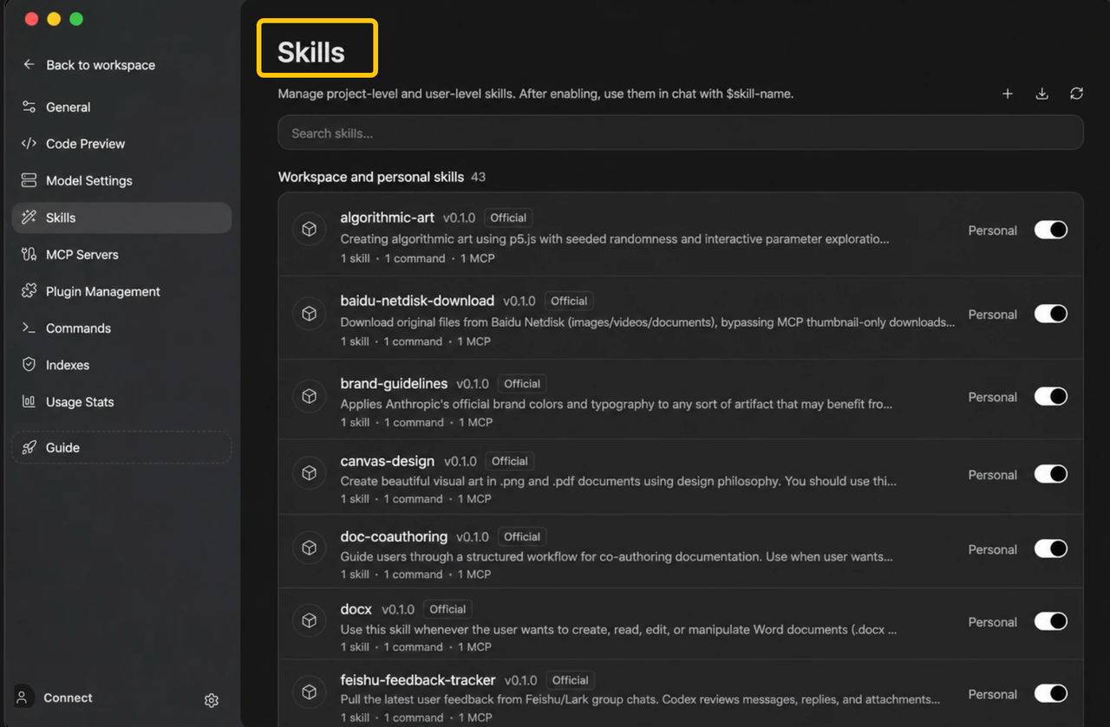Click Official badge on brand-guidelines

coord(522,383)
